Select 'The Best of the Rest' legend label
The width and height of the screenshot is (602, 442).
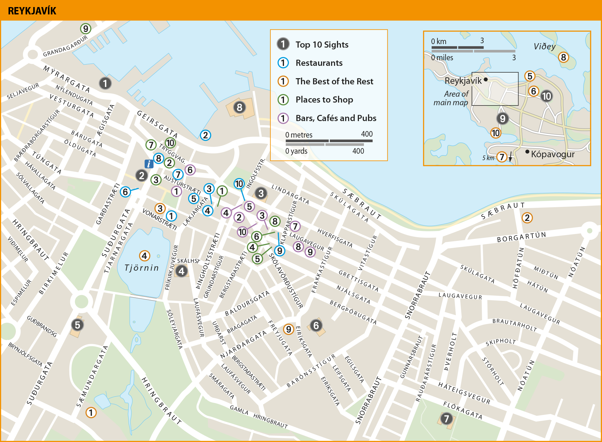coord(334,81)
